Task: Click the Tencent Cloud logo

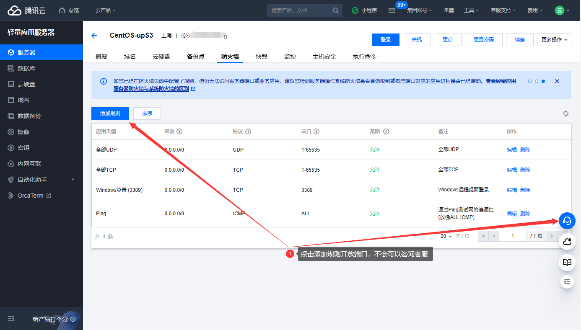Action: click(x=26, y=10)
